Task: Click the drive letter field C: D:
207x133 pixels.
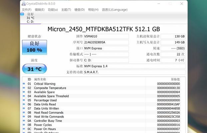Action: [x=106, y=60]
